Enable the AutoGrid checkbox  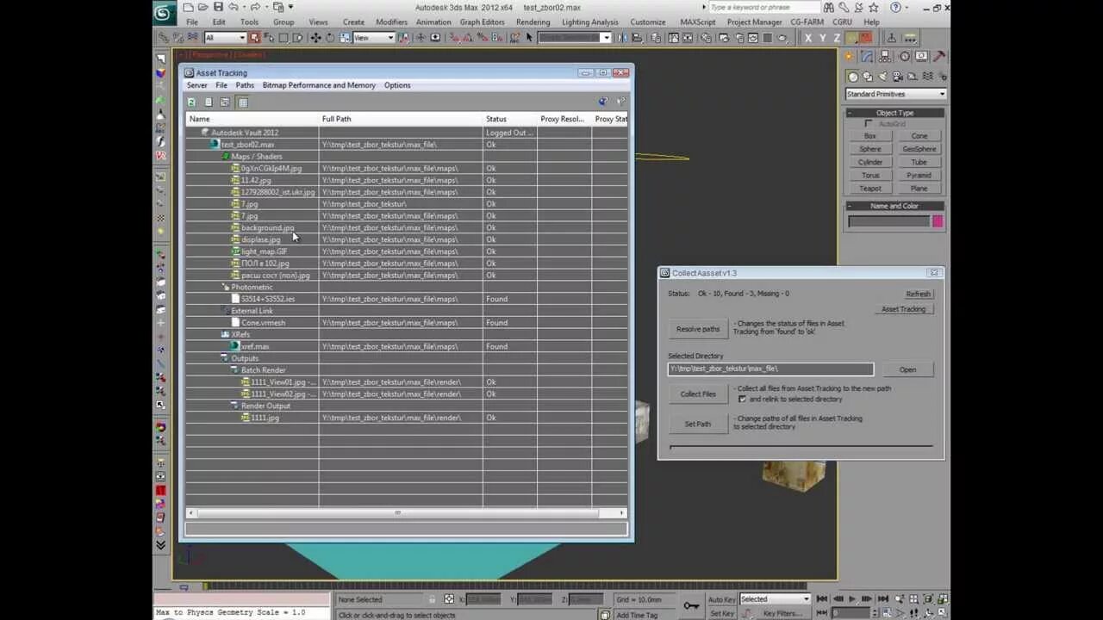tap(868, 123)
